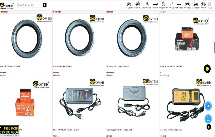Focus the search text field
The image size is (215, 137).
30,5
